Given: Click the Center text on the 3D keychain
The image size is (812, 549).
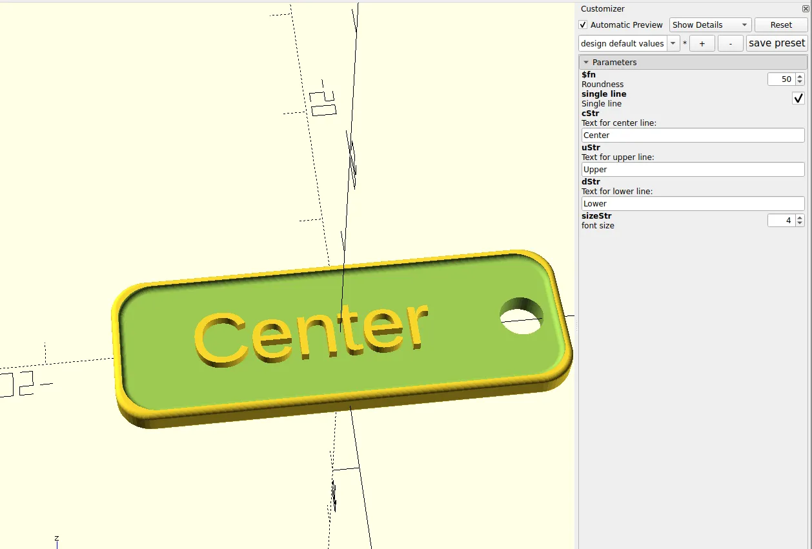Looking at the screenshot, I should click(x=310, y=336).
